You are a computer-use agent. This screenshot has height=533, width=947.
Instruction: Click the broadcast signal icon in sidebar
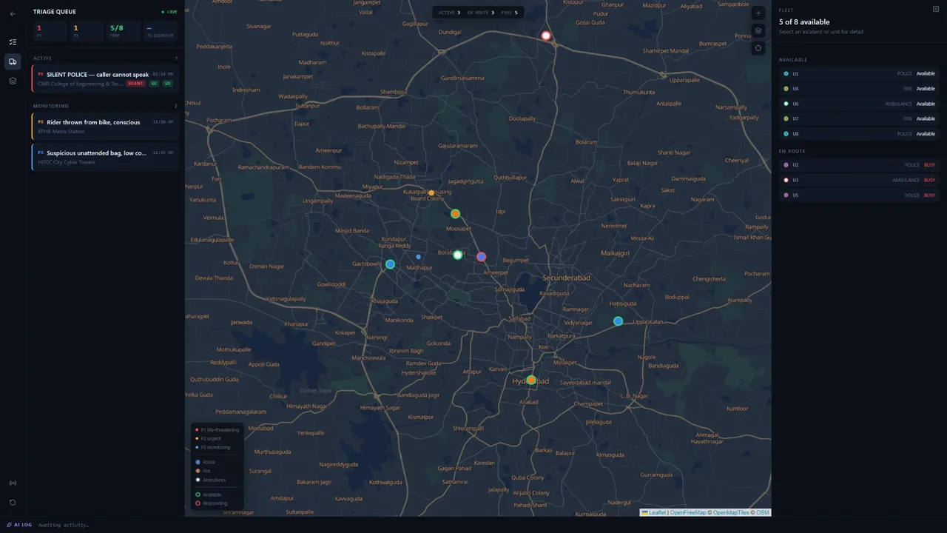13,483
